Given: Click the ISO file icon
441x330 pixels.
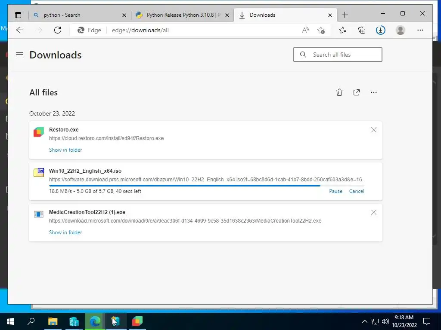Looking at the screenshot, I should tap(39, 173).
